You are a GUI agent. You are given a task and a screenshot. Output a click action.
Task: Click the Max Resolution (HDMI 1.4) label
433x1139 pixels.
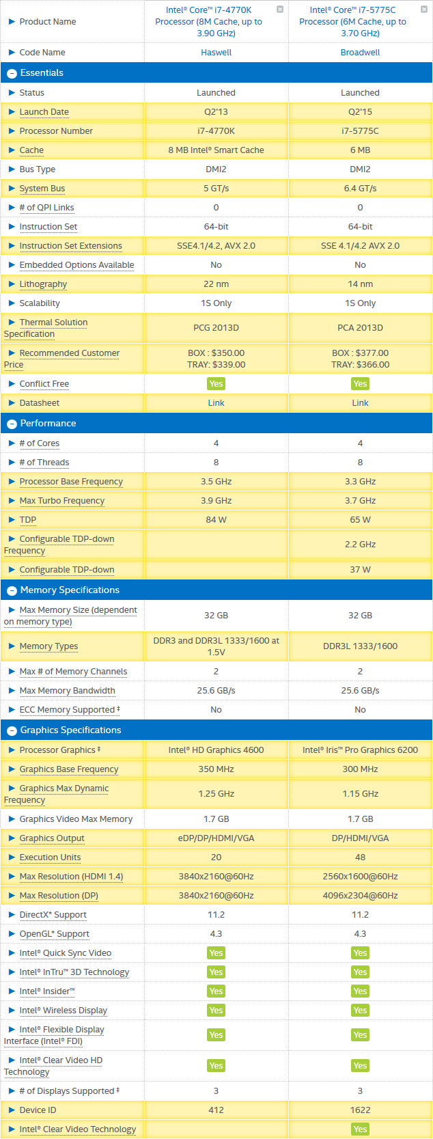point(71,877)
